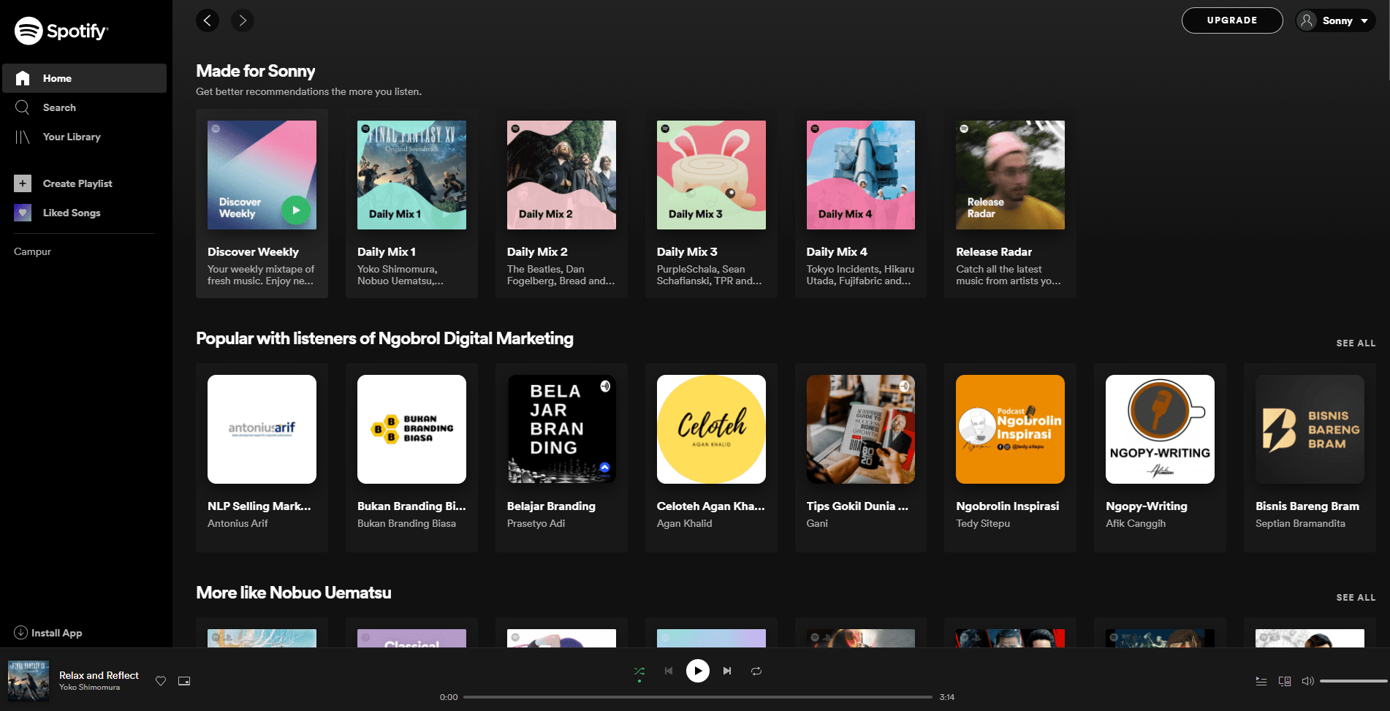Open Celoteh Agan Khalid podcast

[711, 457]
